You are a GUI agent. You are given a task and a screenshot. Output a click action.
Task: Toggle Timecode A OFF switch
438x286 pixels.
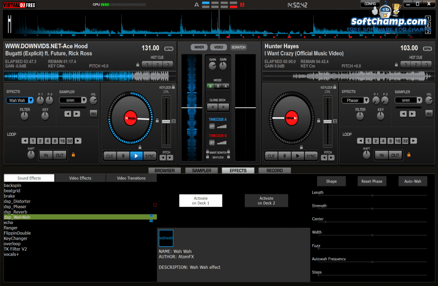212,126
